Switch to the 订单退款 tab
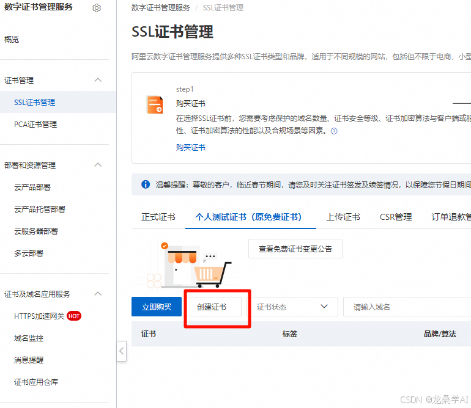This screenshot has height=408, width=471. point(451,217)
